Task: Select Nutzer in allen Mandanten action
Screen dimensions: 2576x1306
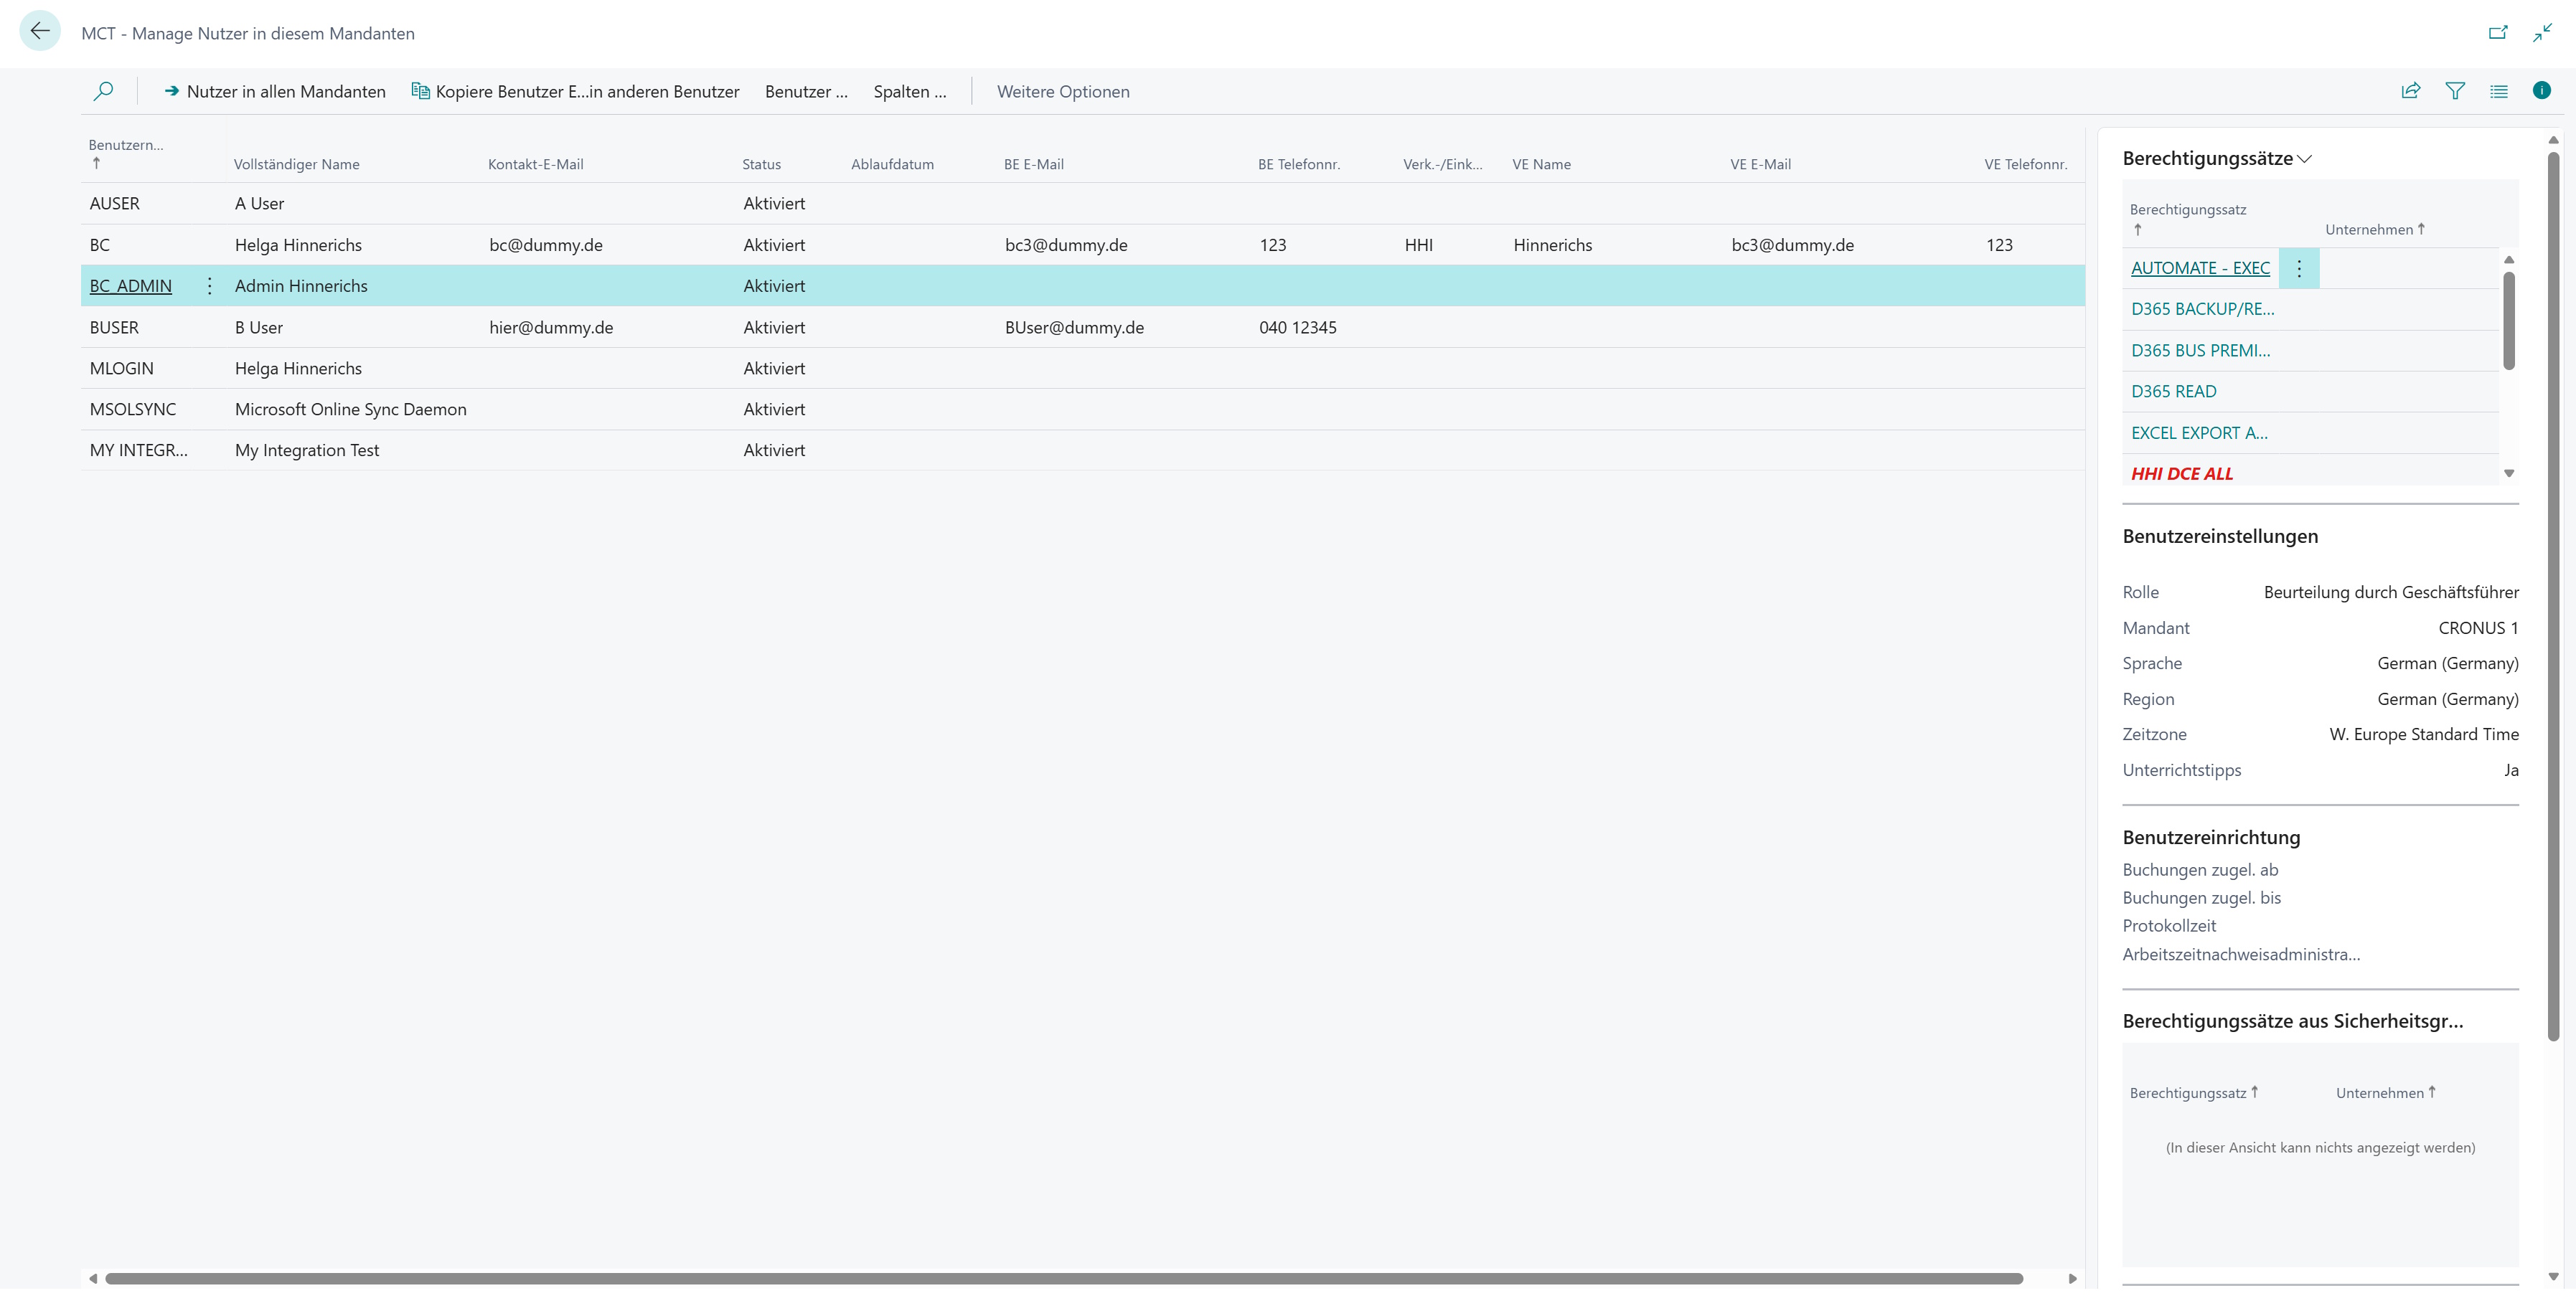Action: pos(275,92)
